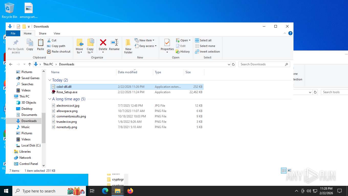348x196 pixels.
Task: Switch to Large icons view layout
Action: tap(289, 171)
